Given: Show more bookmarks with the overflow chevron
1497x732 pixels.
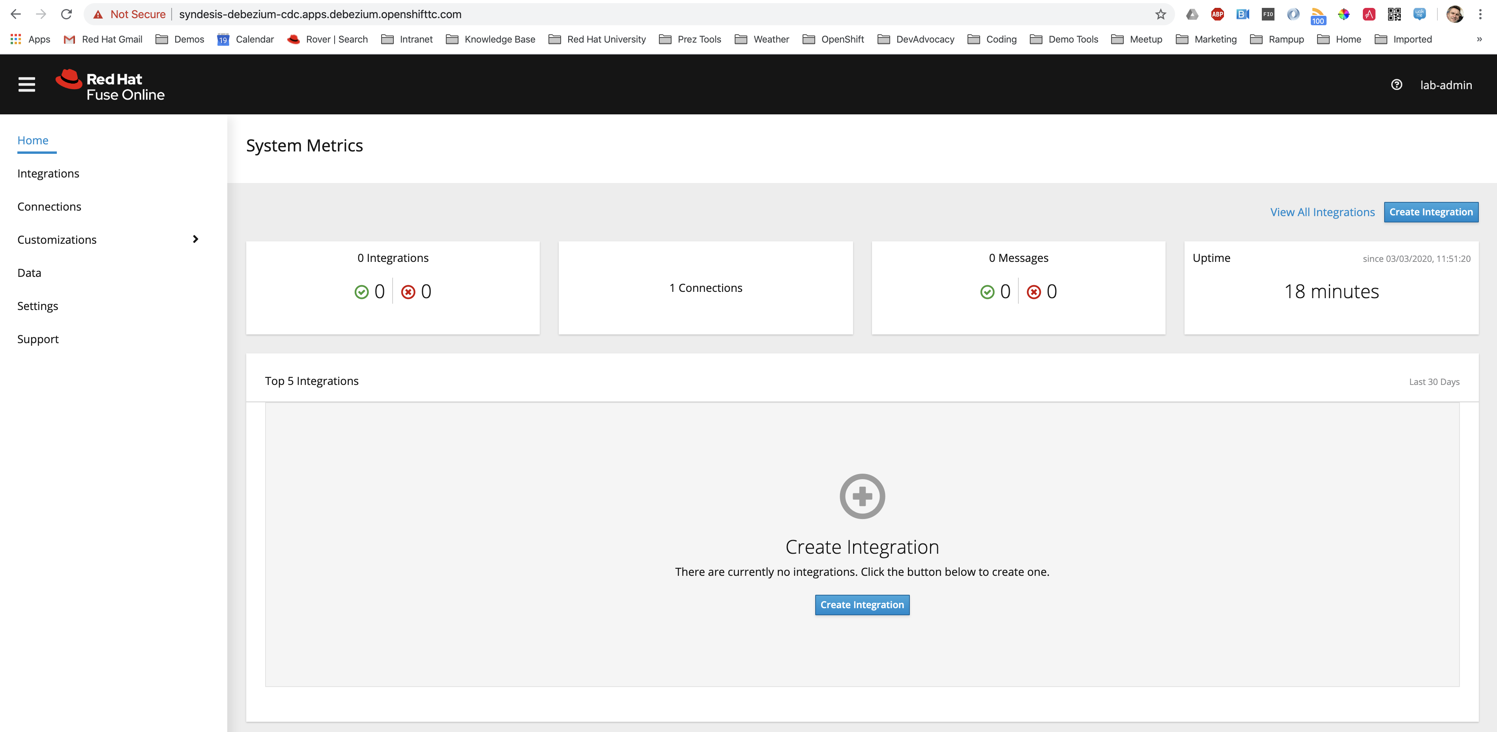Looking at the screenshot, I should pyautogui.click(x=1479, y=39).
